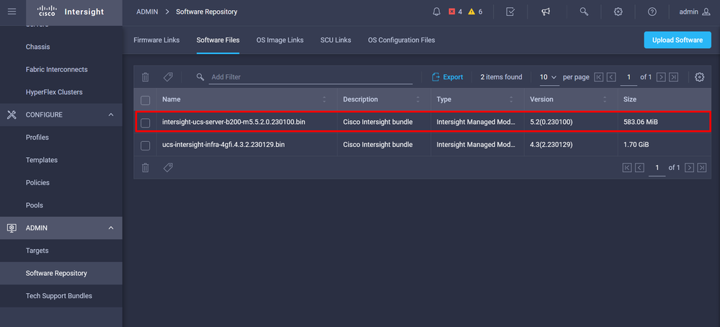Go to first page in top pagination

(x=599, y=77)
